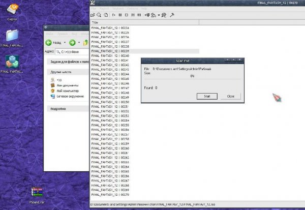
Task: Select track FINAL_FANTASY_12 | 00250
Action: [110, 102]
